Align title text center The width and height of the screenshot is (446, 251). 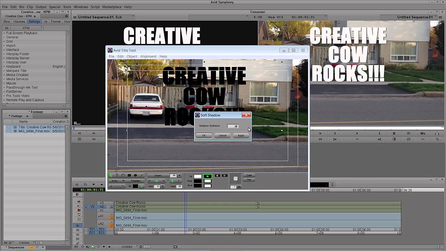156,181
